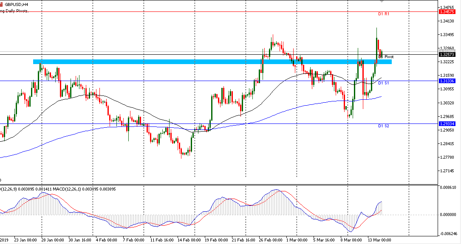Image resolution: width=461 pixels, height=244 pixels.
Task: Click the 1.34765 price scale value
Action: [x=449, y=8]
